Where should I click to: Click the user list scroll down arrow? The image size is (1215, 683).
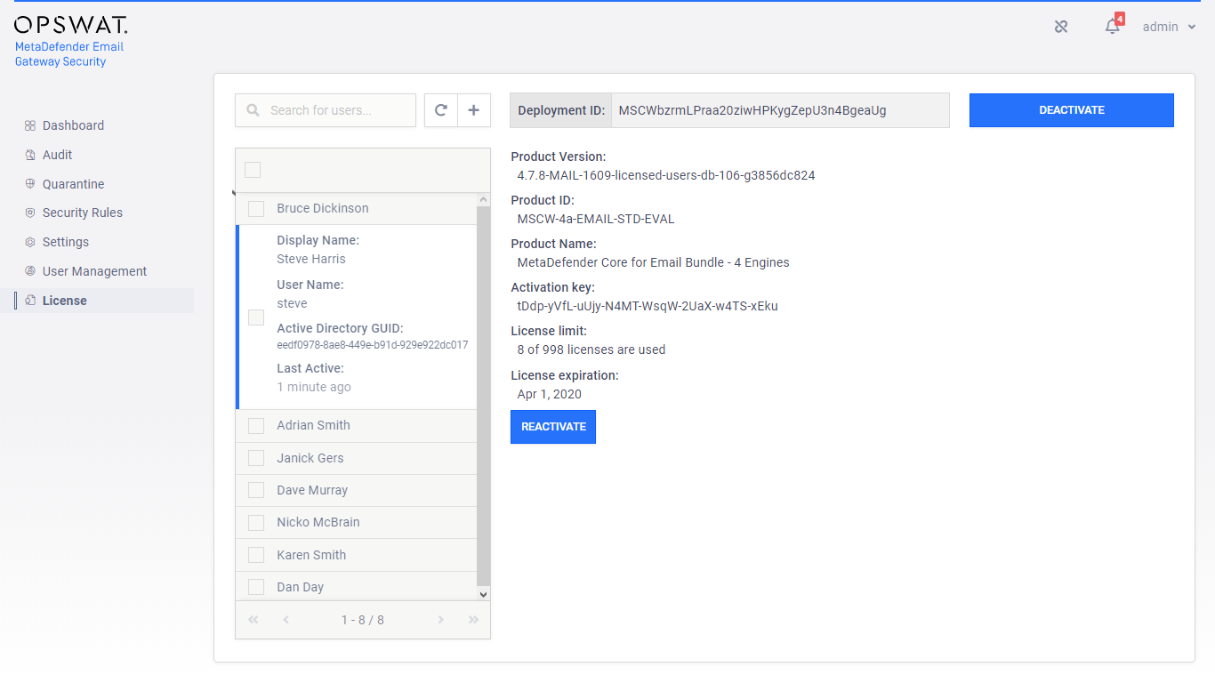point(484,594)
